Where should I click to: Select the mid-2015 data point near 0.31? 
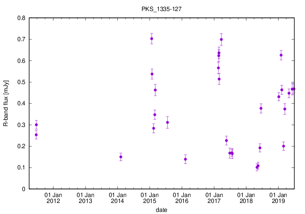pyautogui.click(x=168, y=122)
